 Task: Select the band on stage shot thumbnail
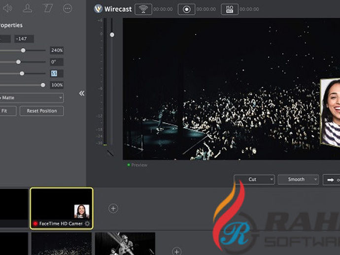tap(125, 244)
